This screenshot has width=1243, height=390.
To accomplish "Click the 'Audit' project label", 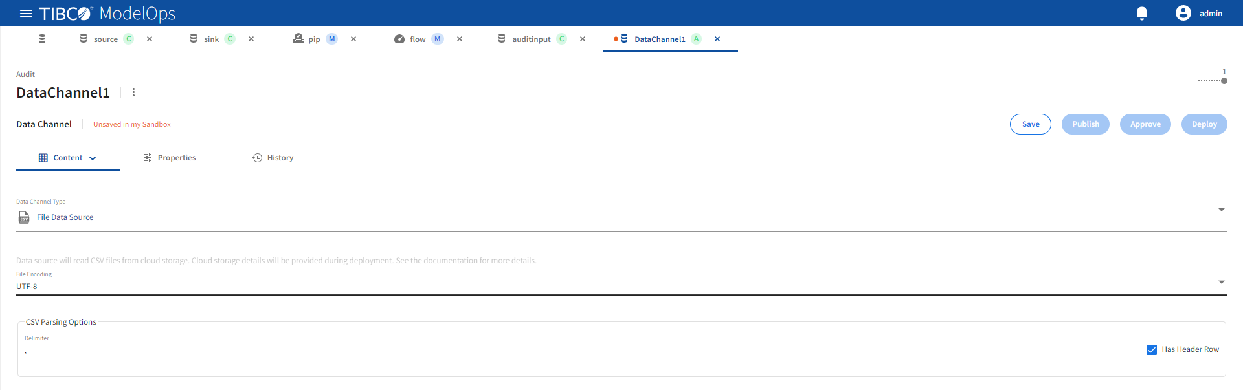I will pyautogui.click(x=25, y=74).
